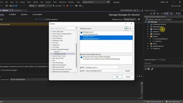Toggle Microsoft Visual Studio Offline Packages checkbox
Image resolution: width=183 pixels, height=103 pixels.
(81, 57)
